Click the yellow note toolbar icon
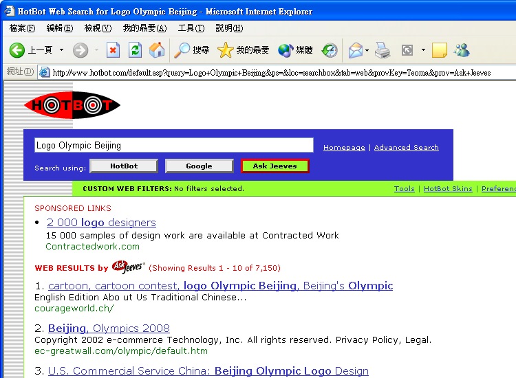The width and height of the screenshot is (516, 378). pyautogui.click(x=440, y=50)
